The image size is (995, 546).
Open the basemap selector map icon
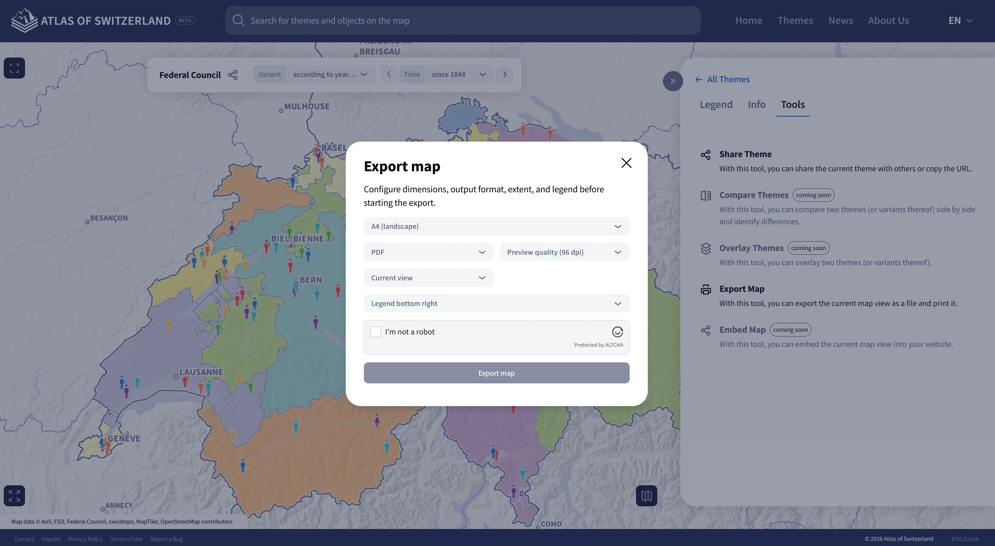tap(647, 496)
